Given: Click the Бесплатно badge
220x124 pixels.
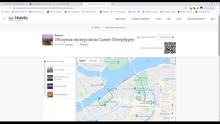Looking at the screenshot, I should click(84, 44).
